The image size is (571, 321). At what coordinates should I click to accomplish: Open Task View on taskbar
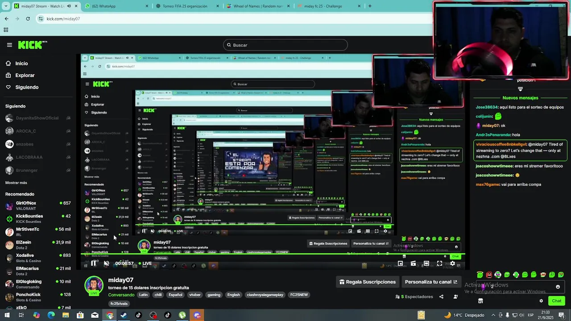coord(21,315)
